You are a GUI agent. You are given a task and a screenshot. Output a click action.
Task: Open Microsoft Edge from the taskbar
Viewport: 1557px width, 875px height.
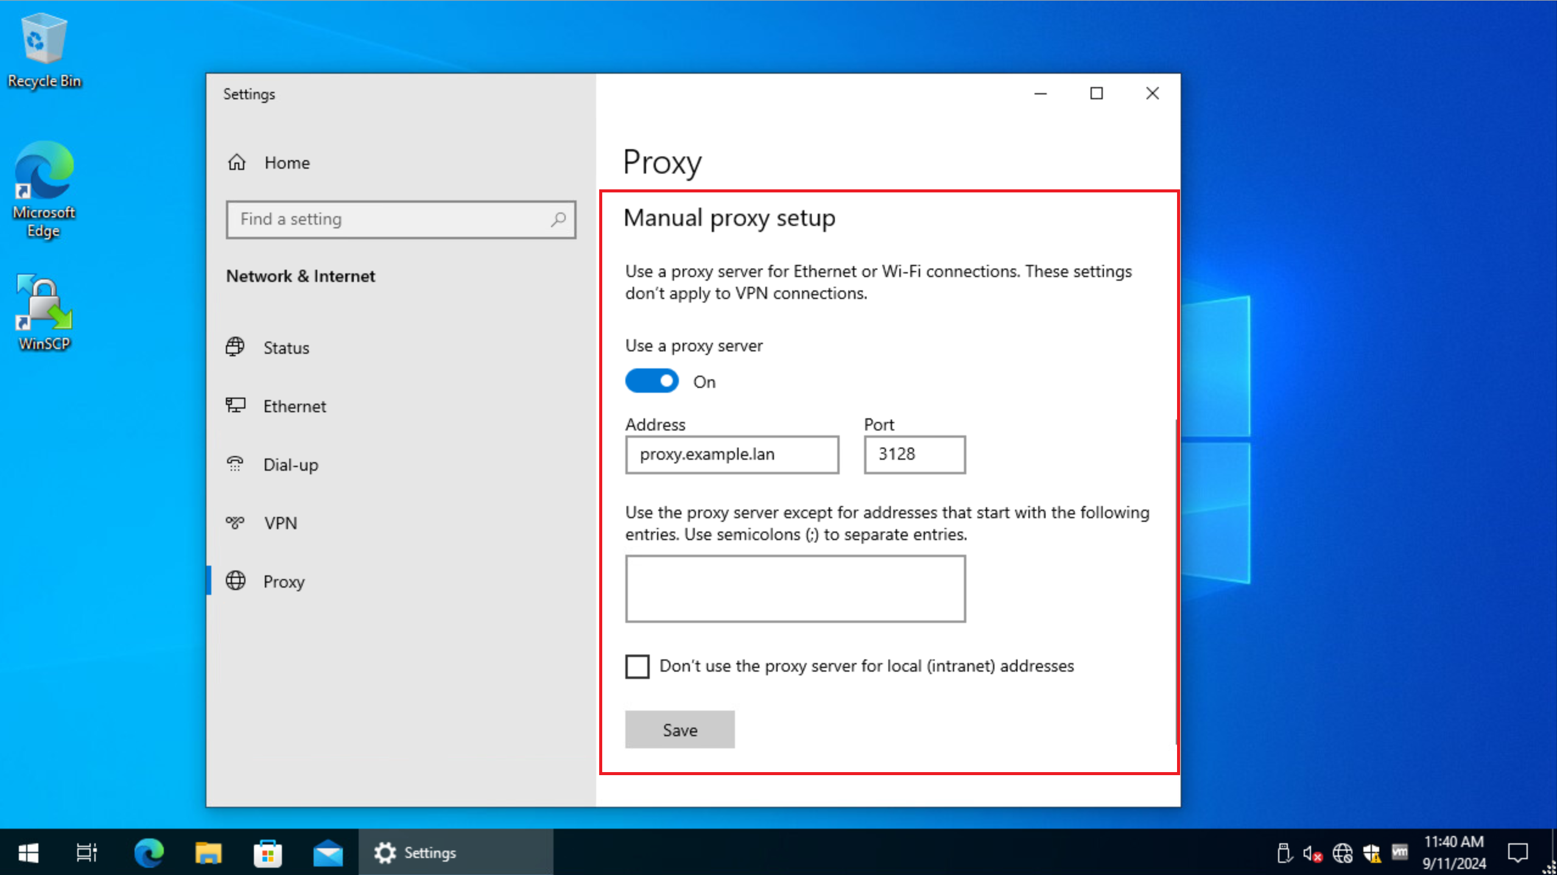point(149,852)
